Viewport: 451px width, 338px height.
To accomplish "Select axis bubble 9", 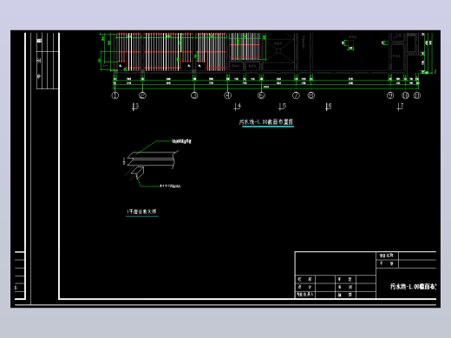I will 390,95.
